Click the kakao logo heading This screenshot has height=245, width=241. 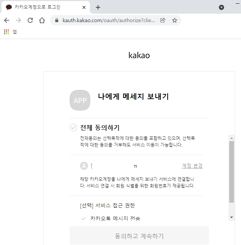pos(139,55)
